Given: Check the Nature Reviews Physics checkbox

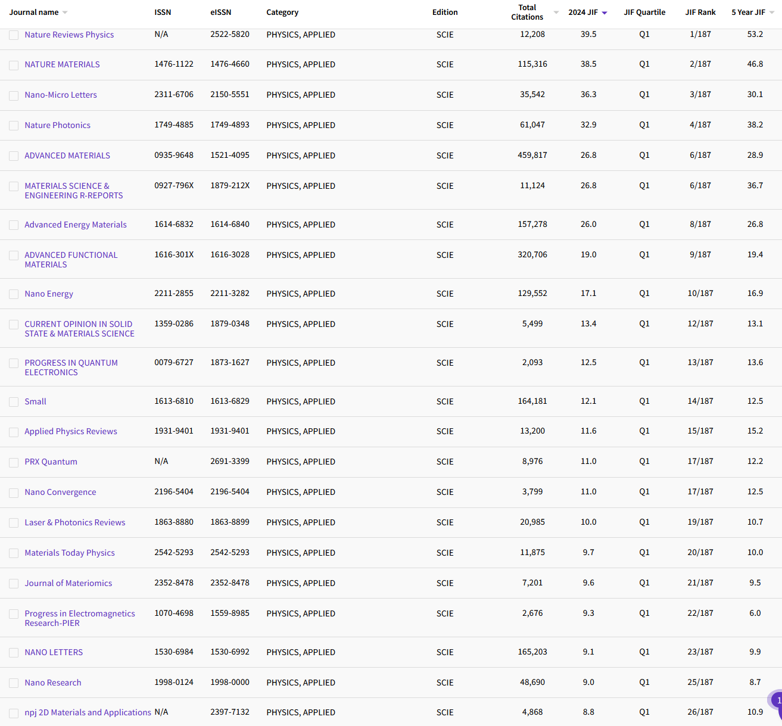Looking at the screenshot, I should point(14,35).
